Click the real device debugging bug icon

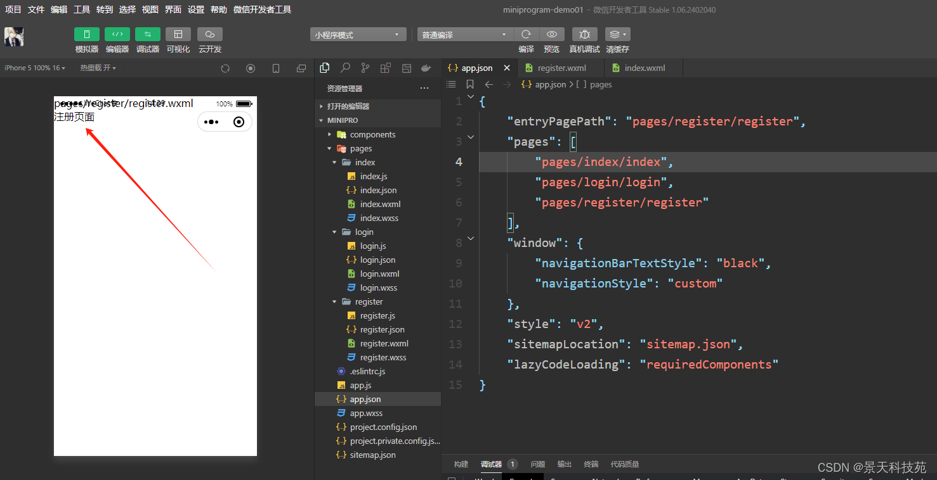pyautogui.click(x=585, y=34)
